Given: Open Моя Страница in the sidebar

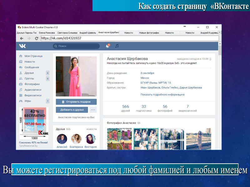Looking at the screenshot, I should [x=33, y=56].
